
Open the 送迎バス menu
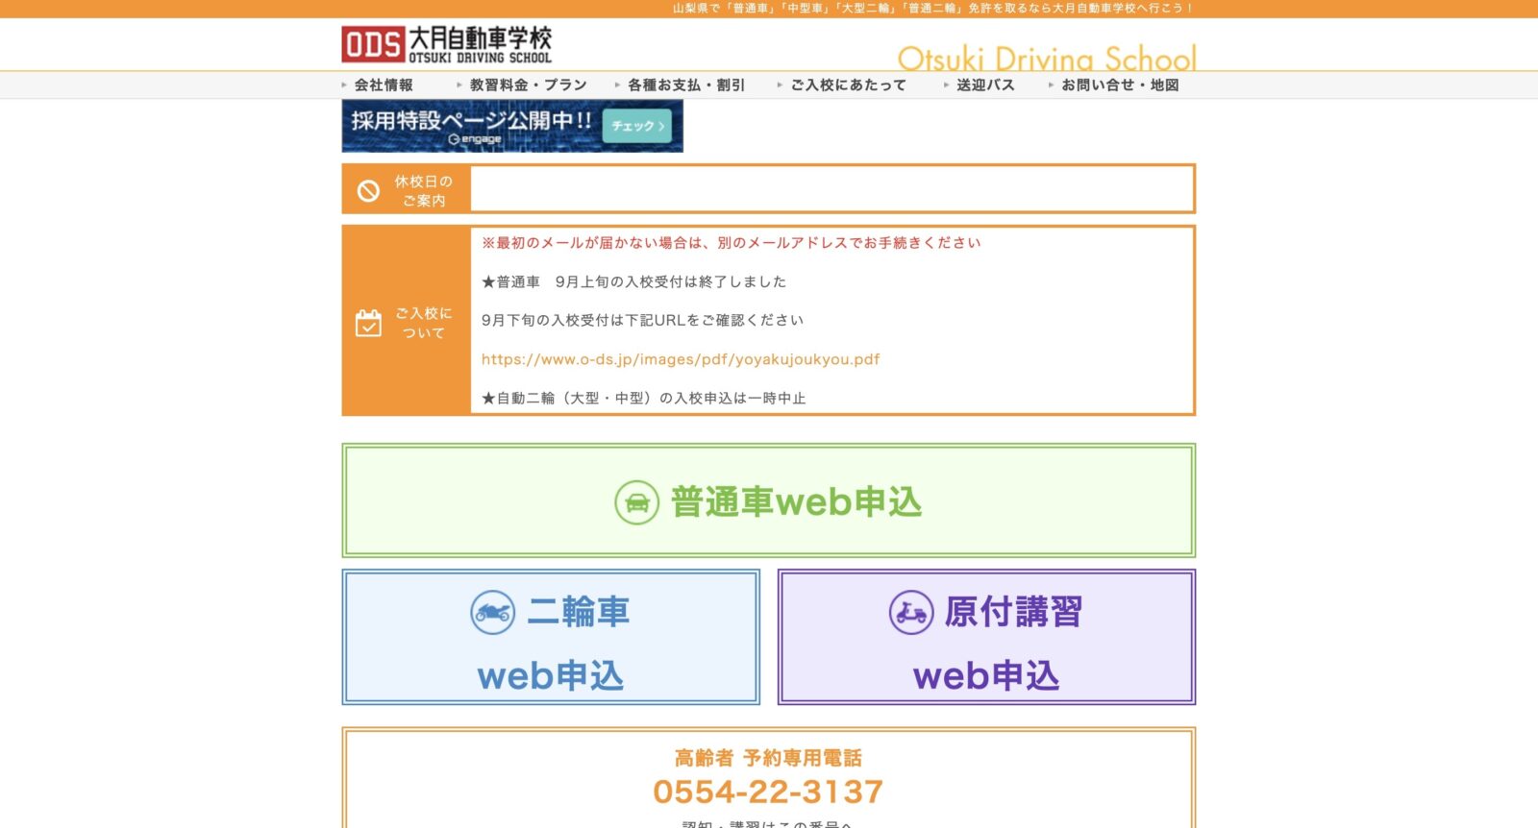pyautogui.click(x=985, y=85)
